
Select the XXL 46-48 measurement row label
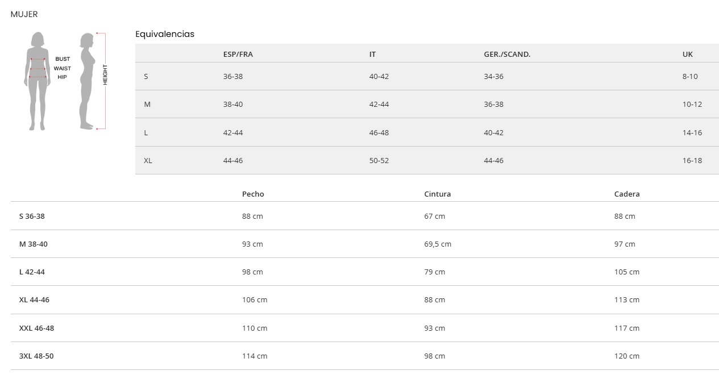tap(36, 328)
